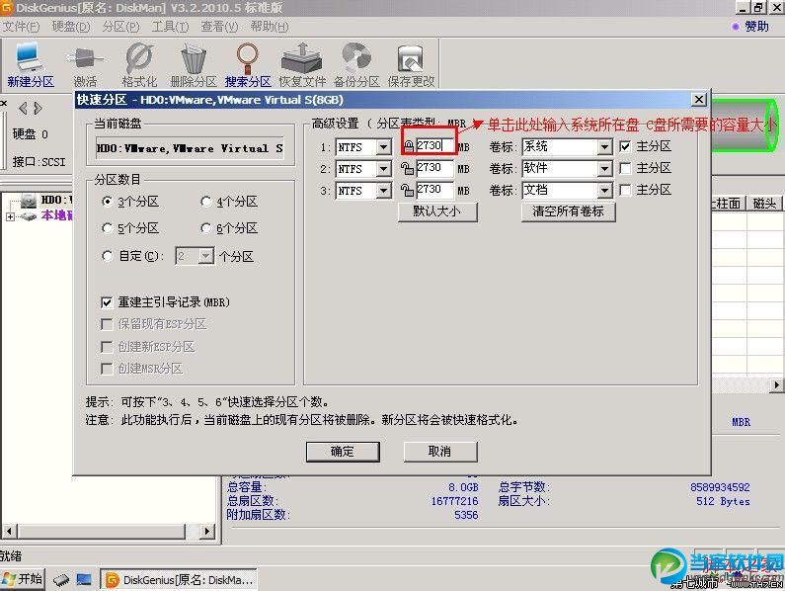Select 6个分区 radio button
785x591 pixels.
coord(205,228)
